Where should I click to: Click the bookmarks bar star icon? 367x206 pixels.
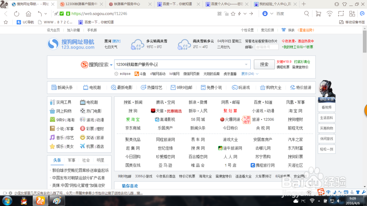pos(6,22)
